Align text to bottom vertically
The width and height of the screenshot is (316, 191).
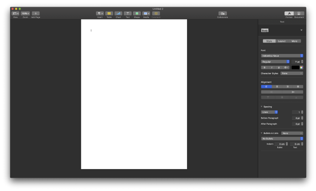296,97
